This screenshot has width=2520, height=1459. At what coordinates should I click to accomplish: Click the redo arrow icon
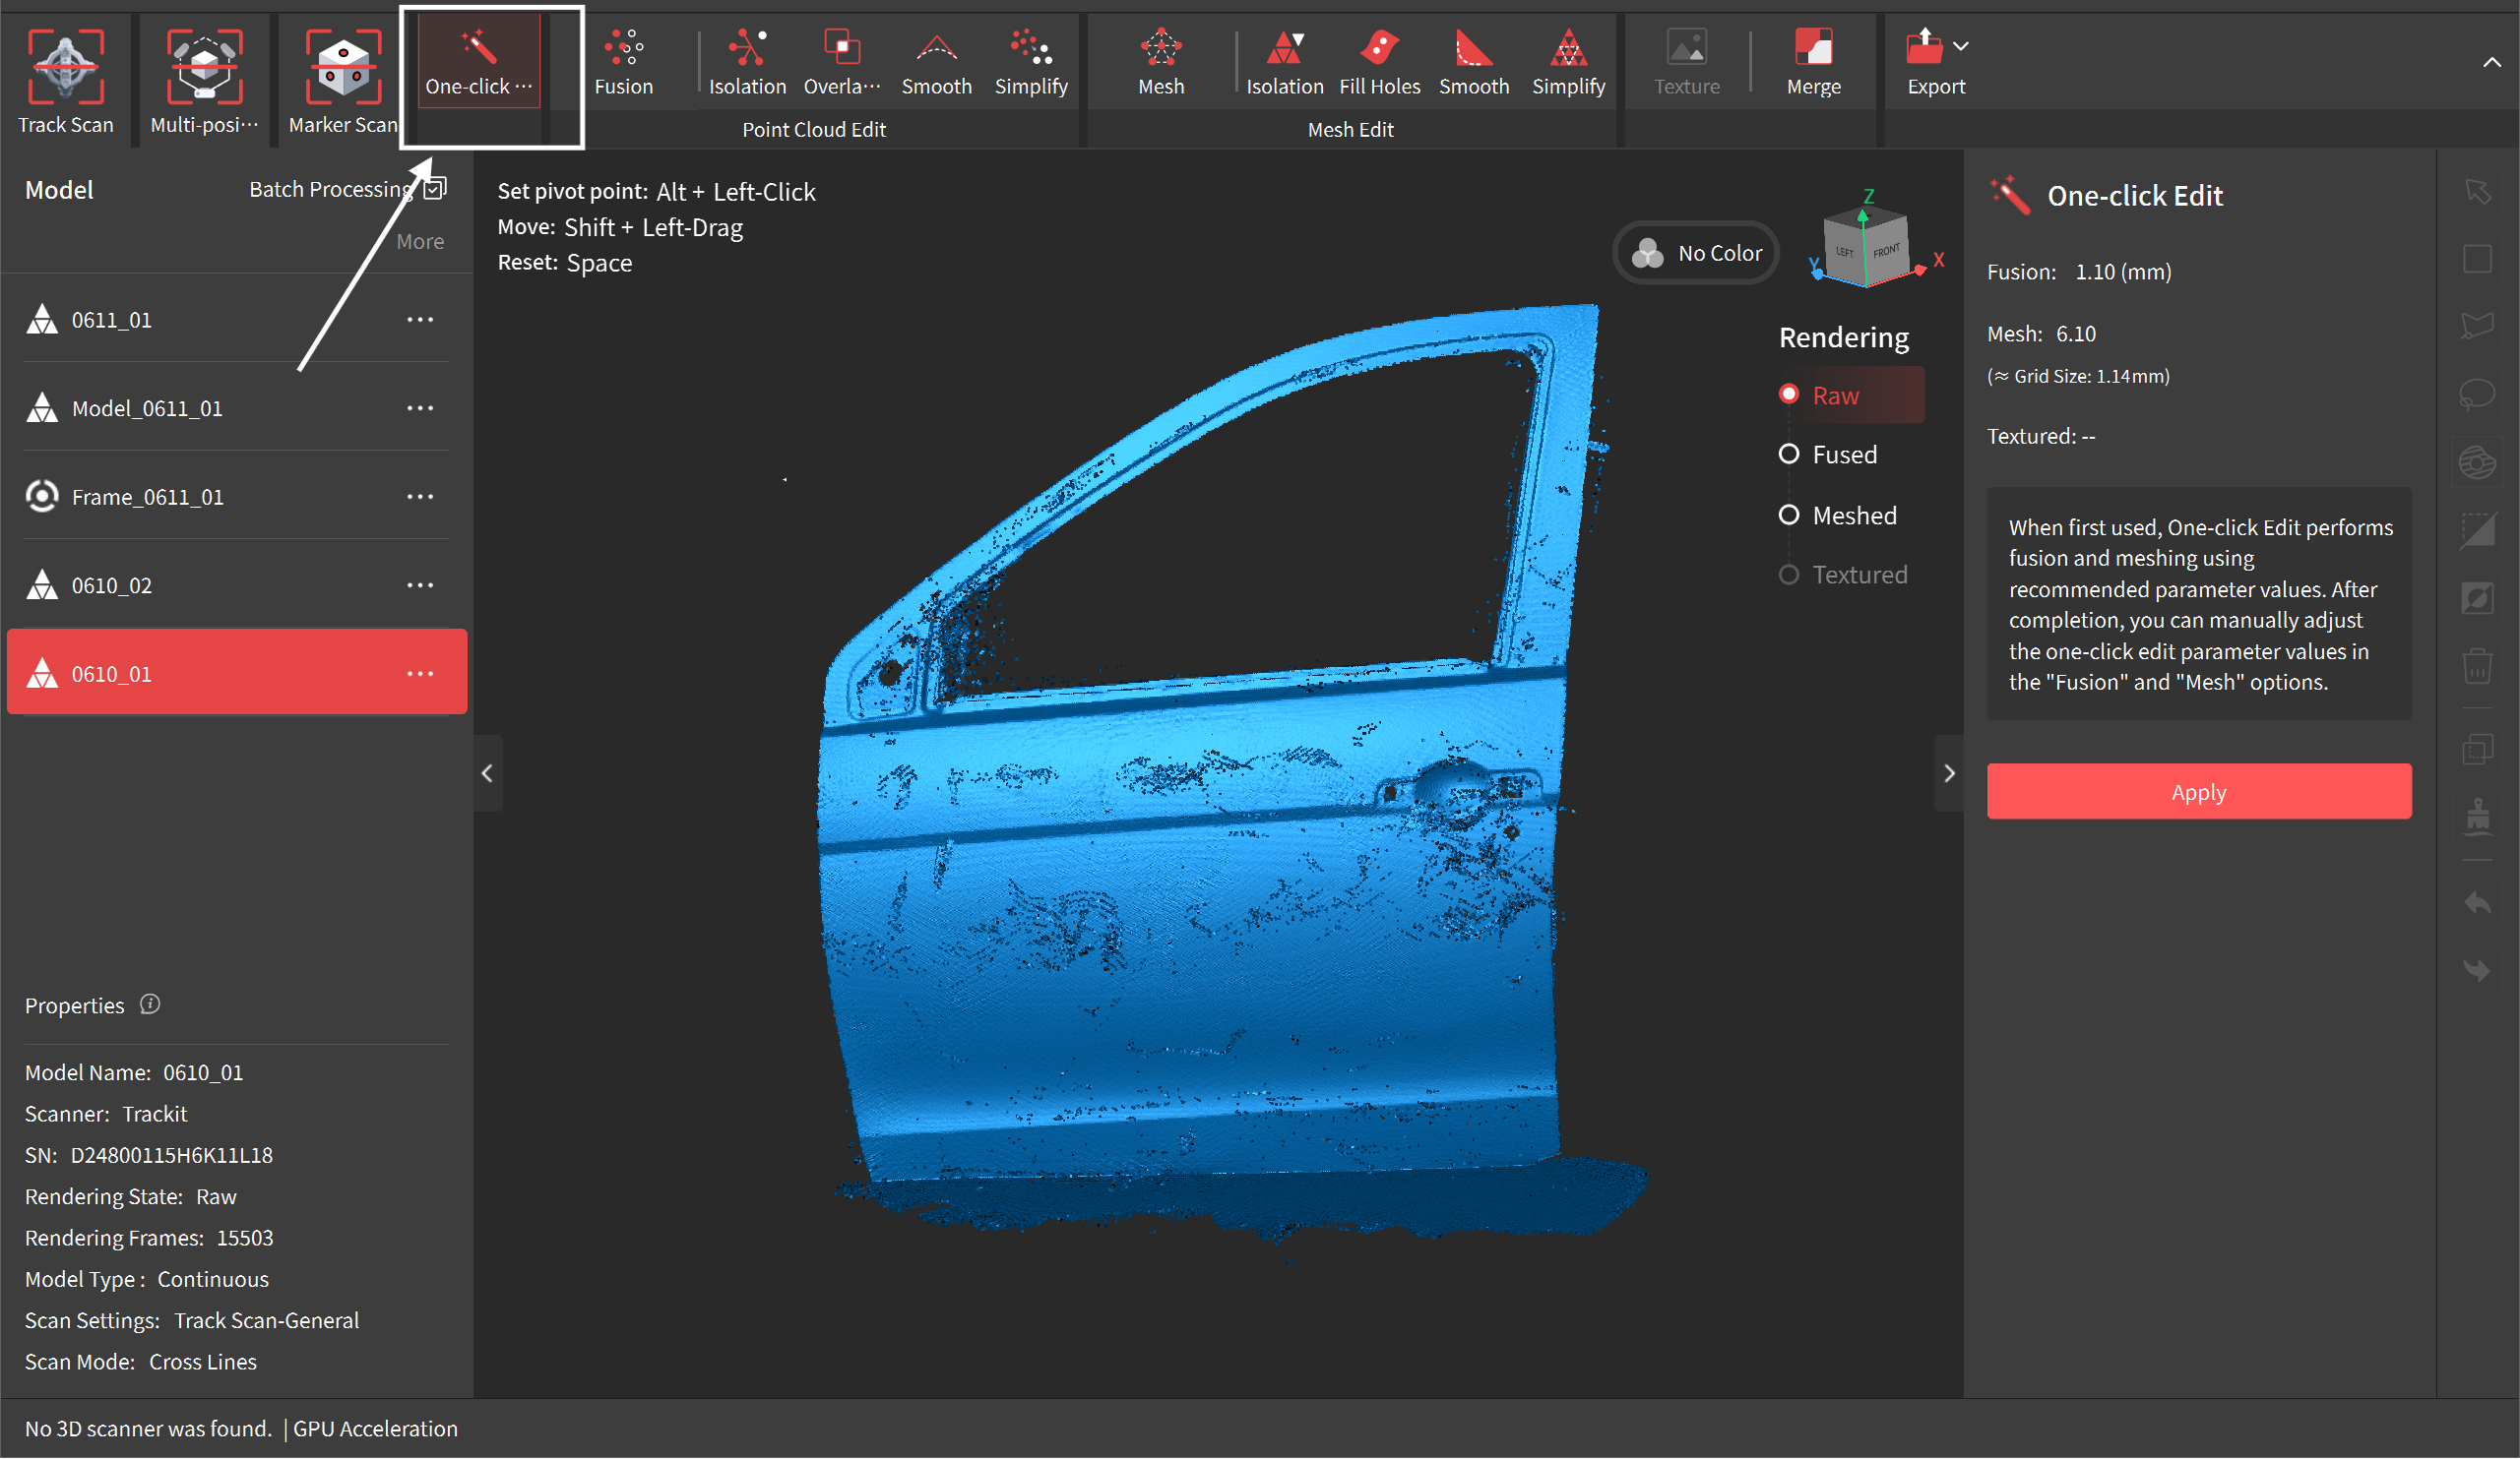click(x=2477, y=969)
